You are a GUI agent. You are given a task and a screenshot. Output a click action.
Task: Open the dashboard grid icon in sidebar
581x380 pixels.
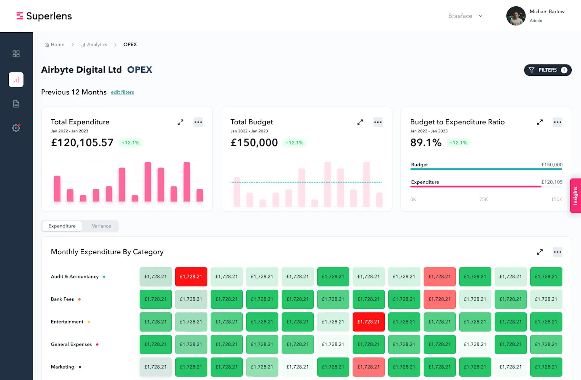click(16, 54)
